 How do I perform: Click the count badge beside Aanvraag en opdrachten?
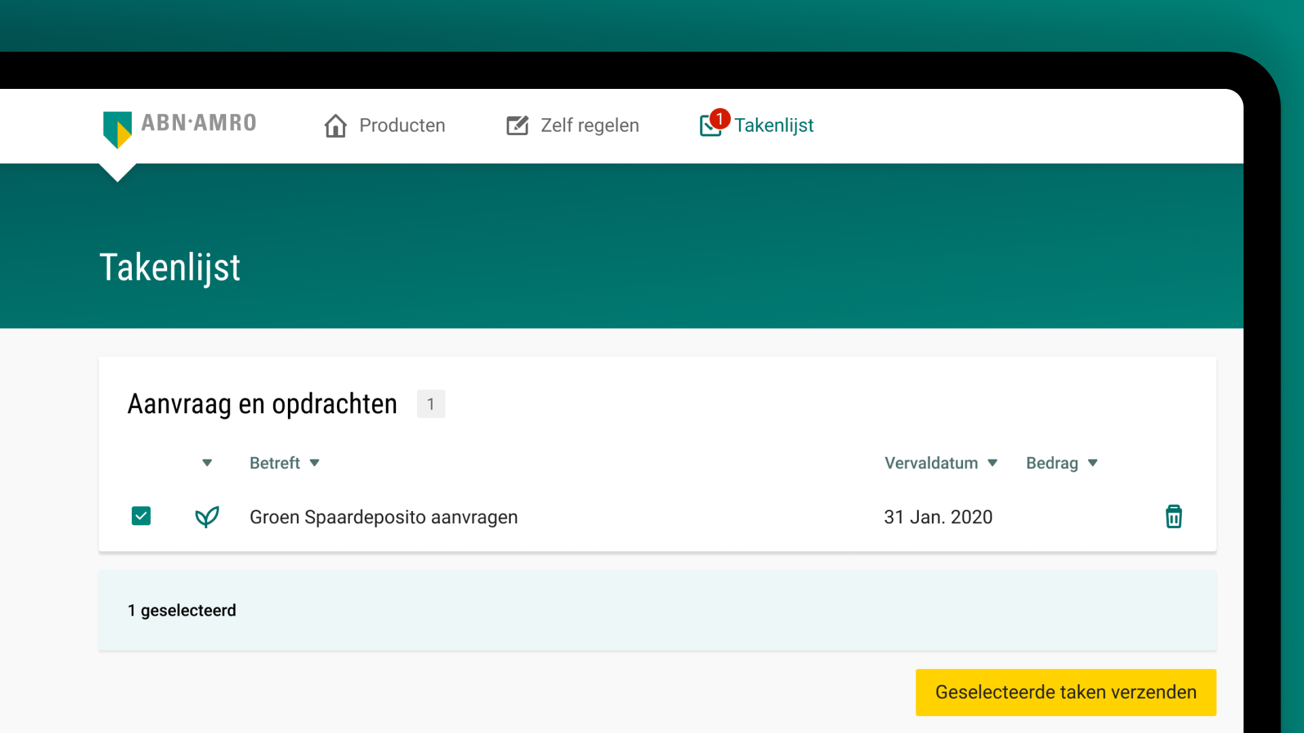coord(431,404)
